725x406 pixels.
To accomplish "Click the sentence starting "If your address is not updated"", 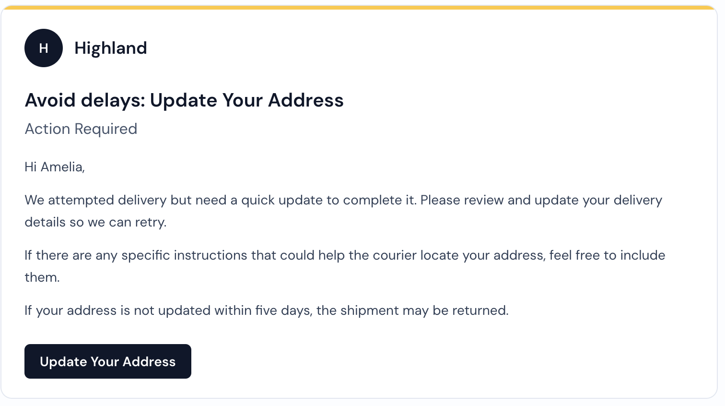I will pyautogui.click(x=266, y=310).
